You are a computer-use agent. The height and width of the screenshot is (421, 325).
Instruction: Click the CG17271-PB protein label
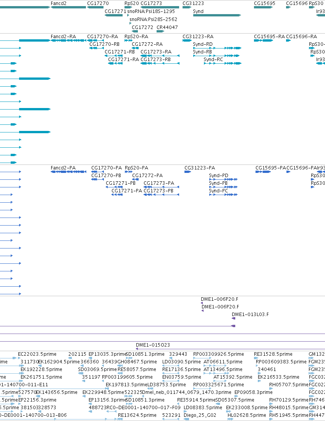click(121, 183)
